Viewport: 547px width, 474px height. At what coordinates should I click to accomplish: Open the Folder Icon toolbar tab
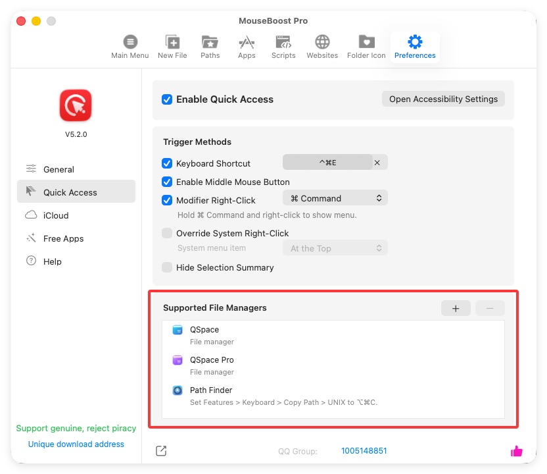pyautogui.click(x=366, y=47)
